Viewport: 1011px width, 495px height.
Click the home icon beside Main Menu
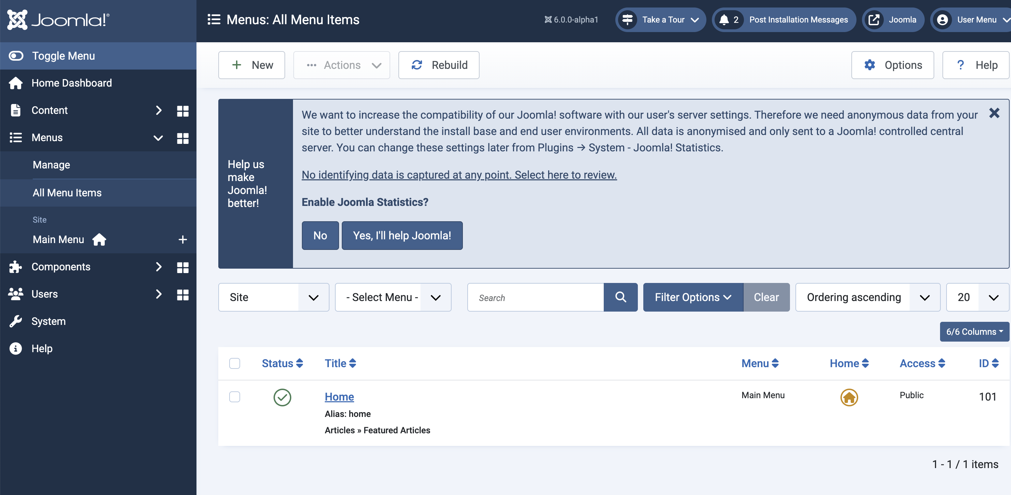[x=99, y=239]
